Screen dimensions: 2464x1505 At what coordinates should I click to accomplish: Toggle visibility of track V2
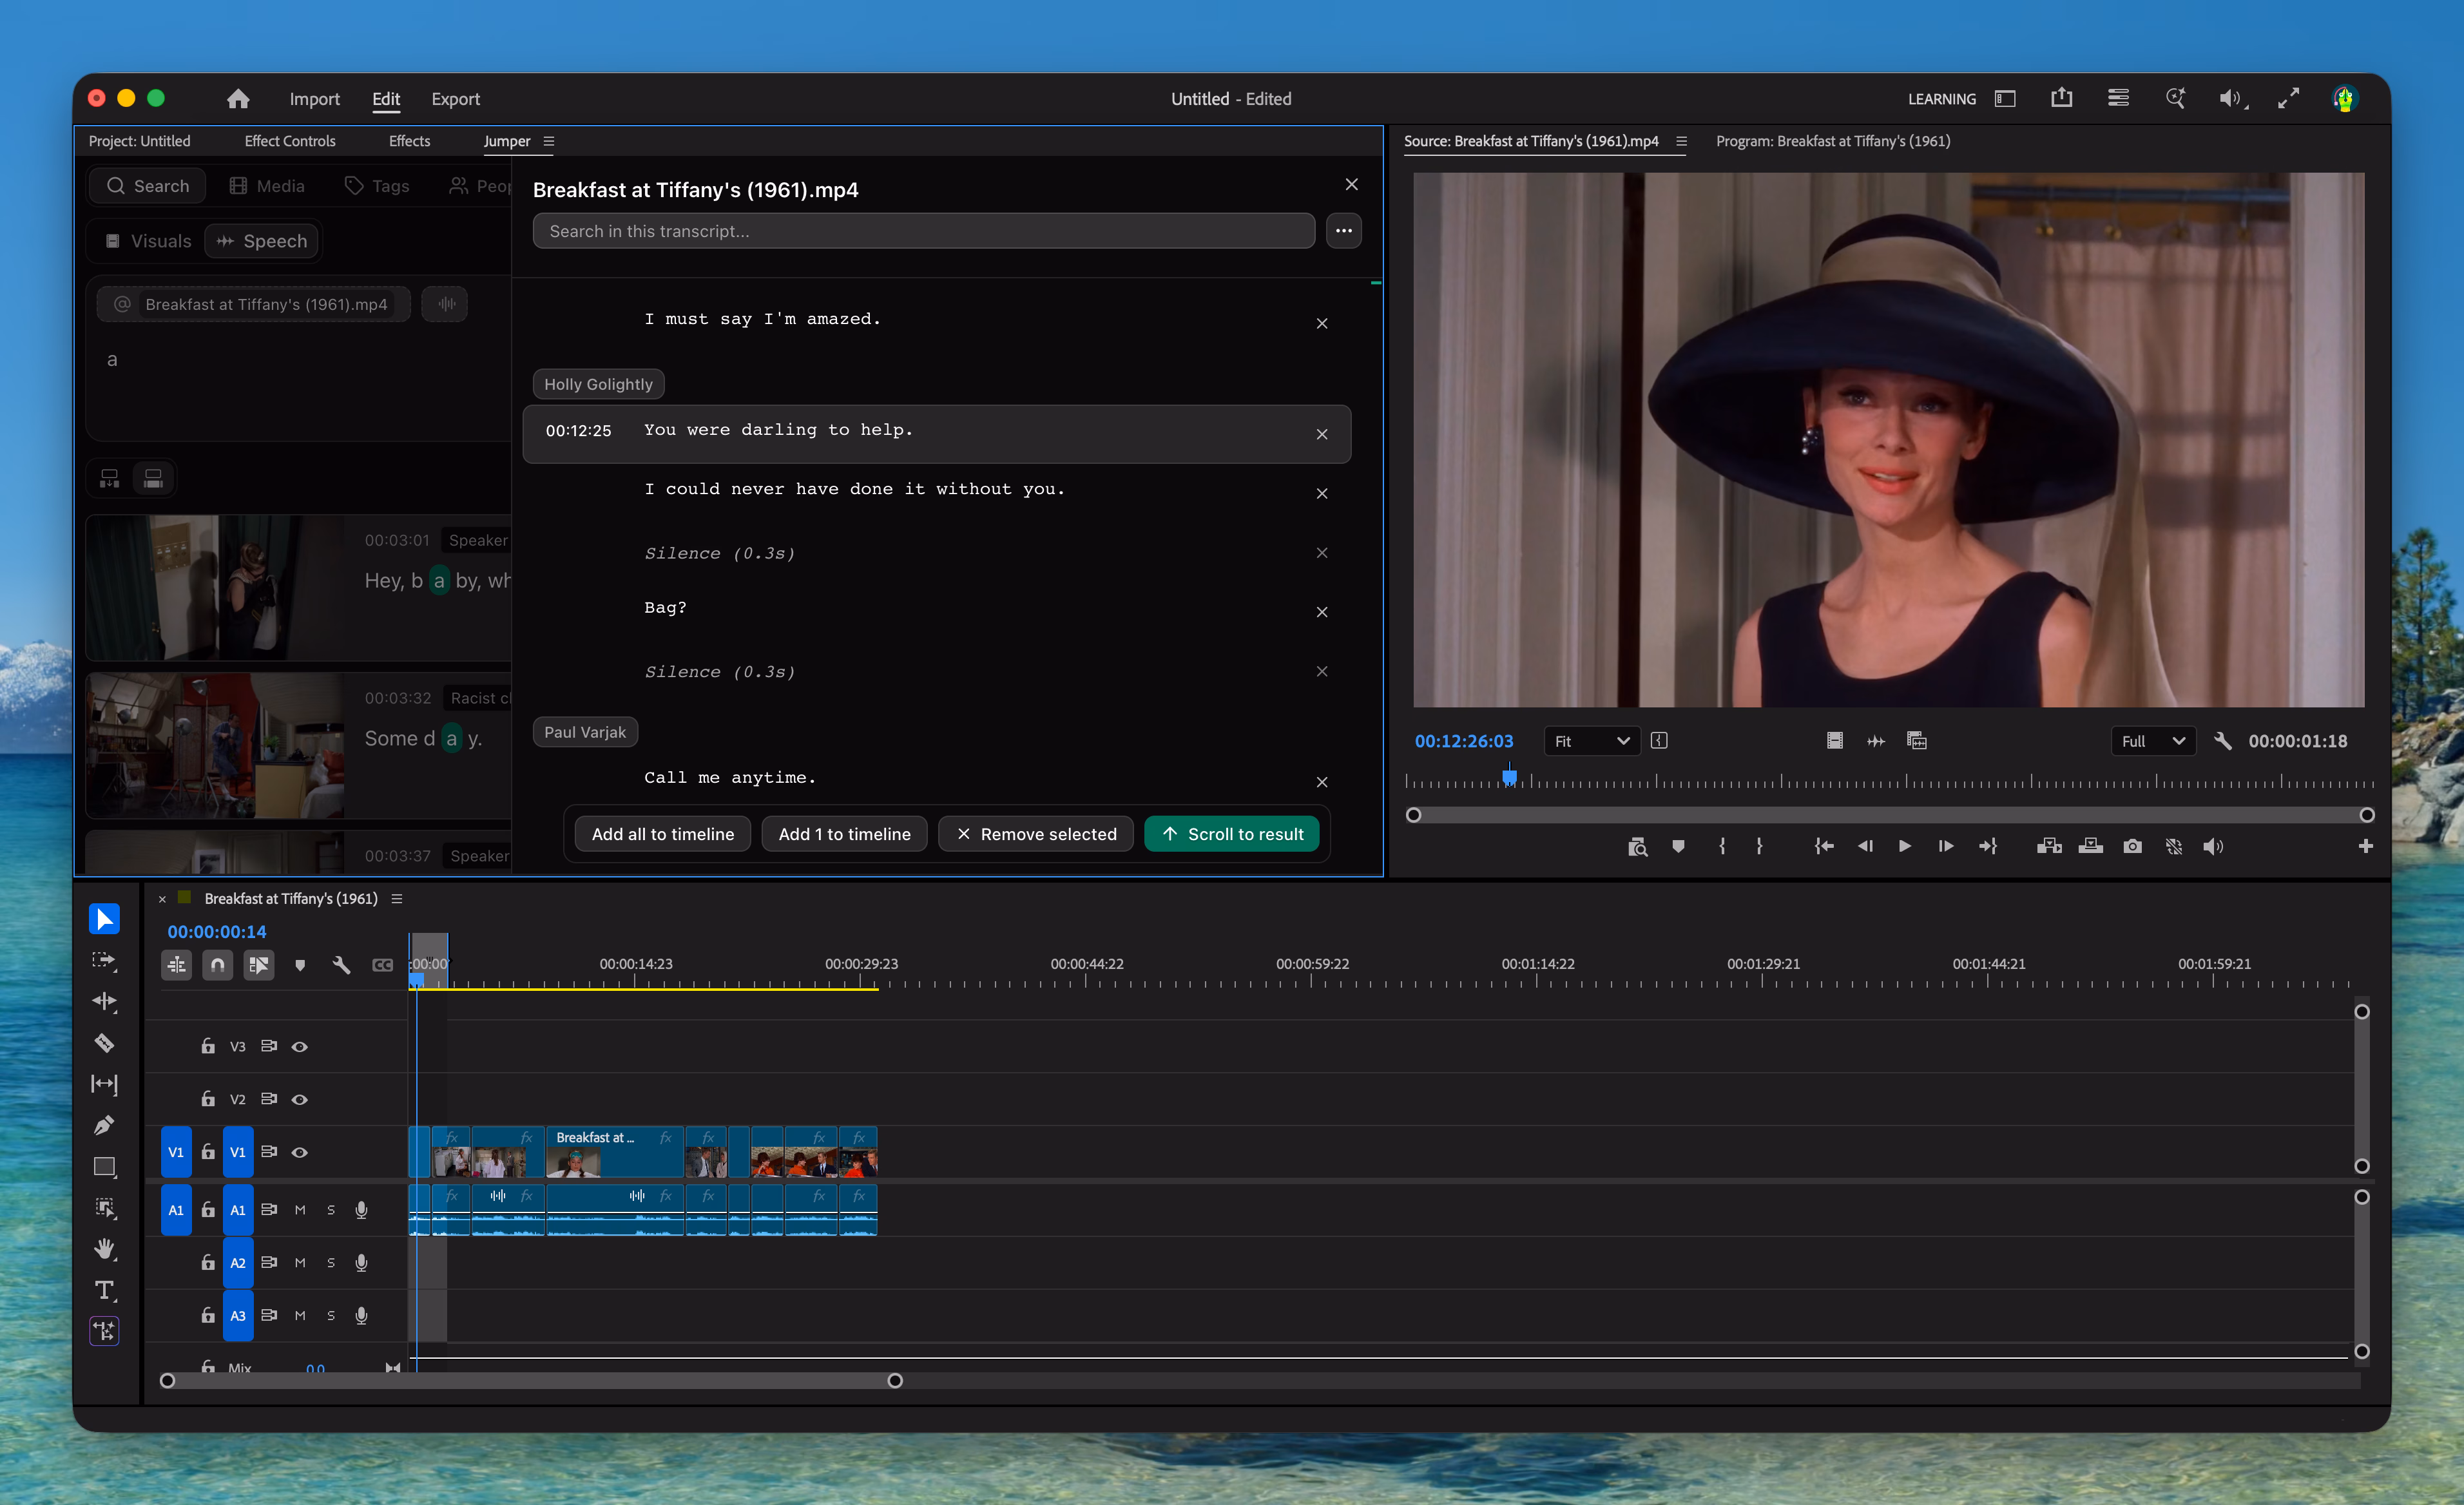[x=299, y=1099]
